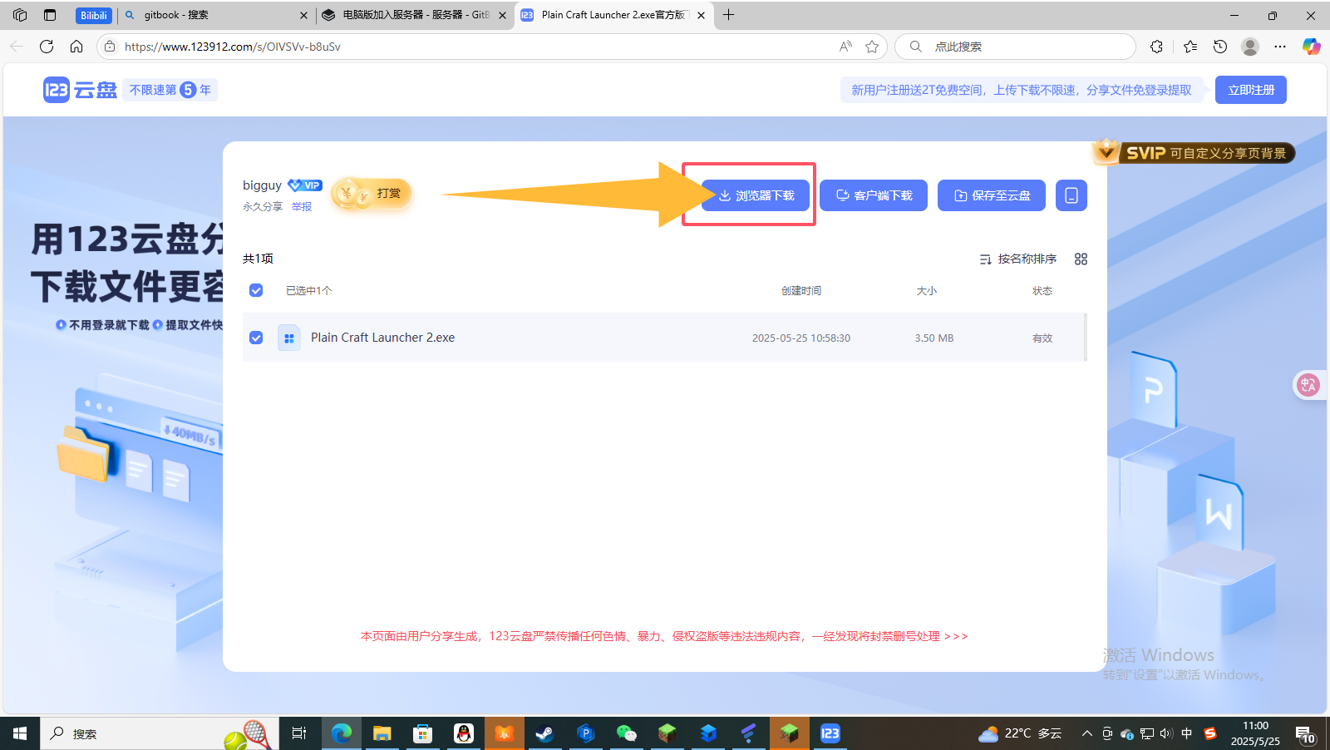Switch to grid view layout icon

click(x=1081, y=259)
